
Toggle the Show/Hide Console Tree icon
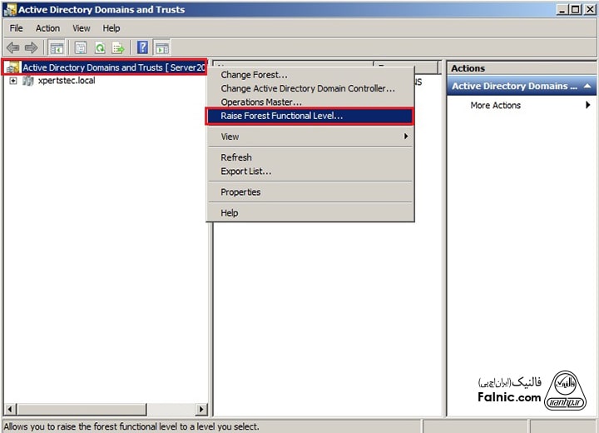[57, 47]
